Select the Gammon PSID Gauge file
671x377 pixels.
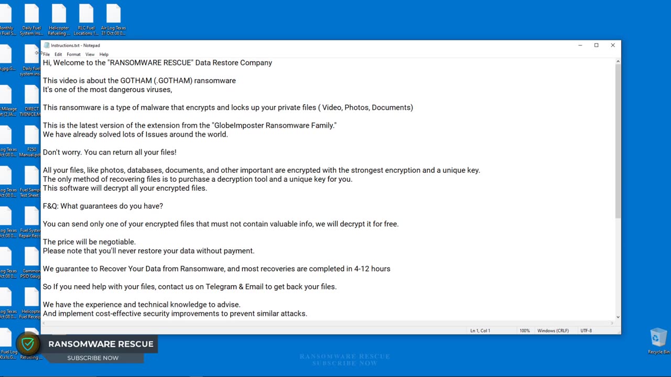click(x=31, y=263)
